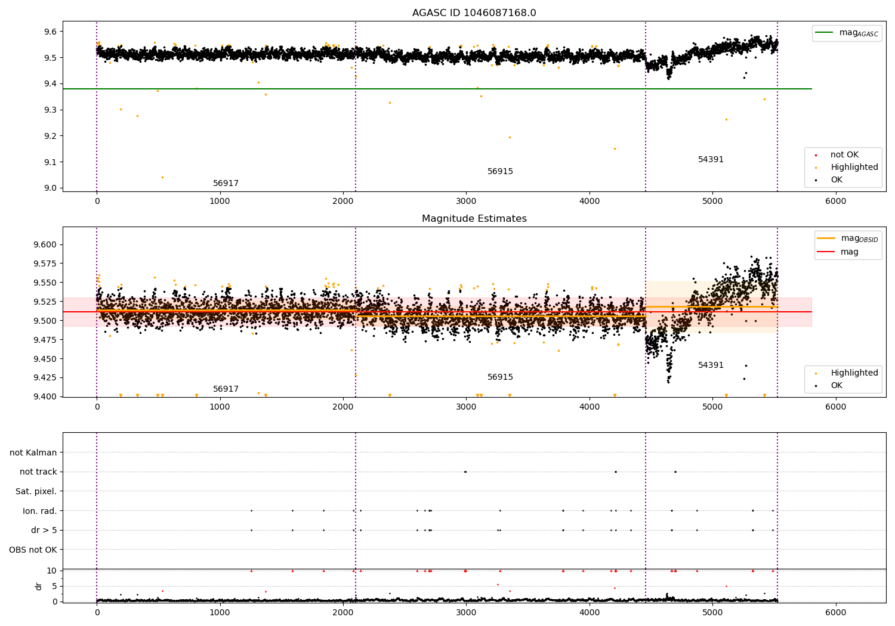The image size is (895, 626).
Task: Click the "9.2" y-axis tick label
Action: click(51, 136)
